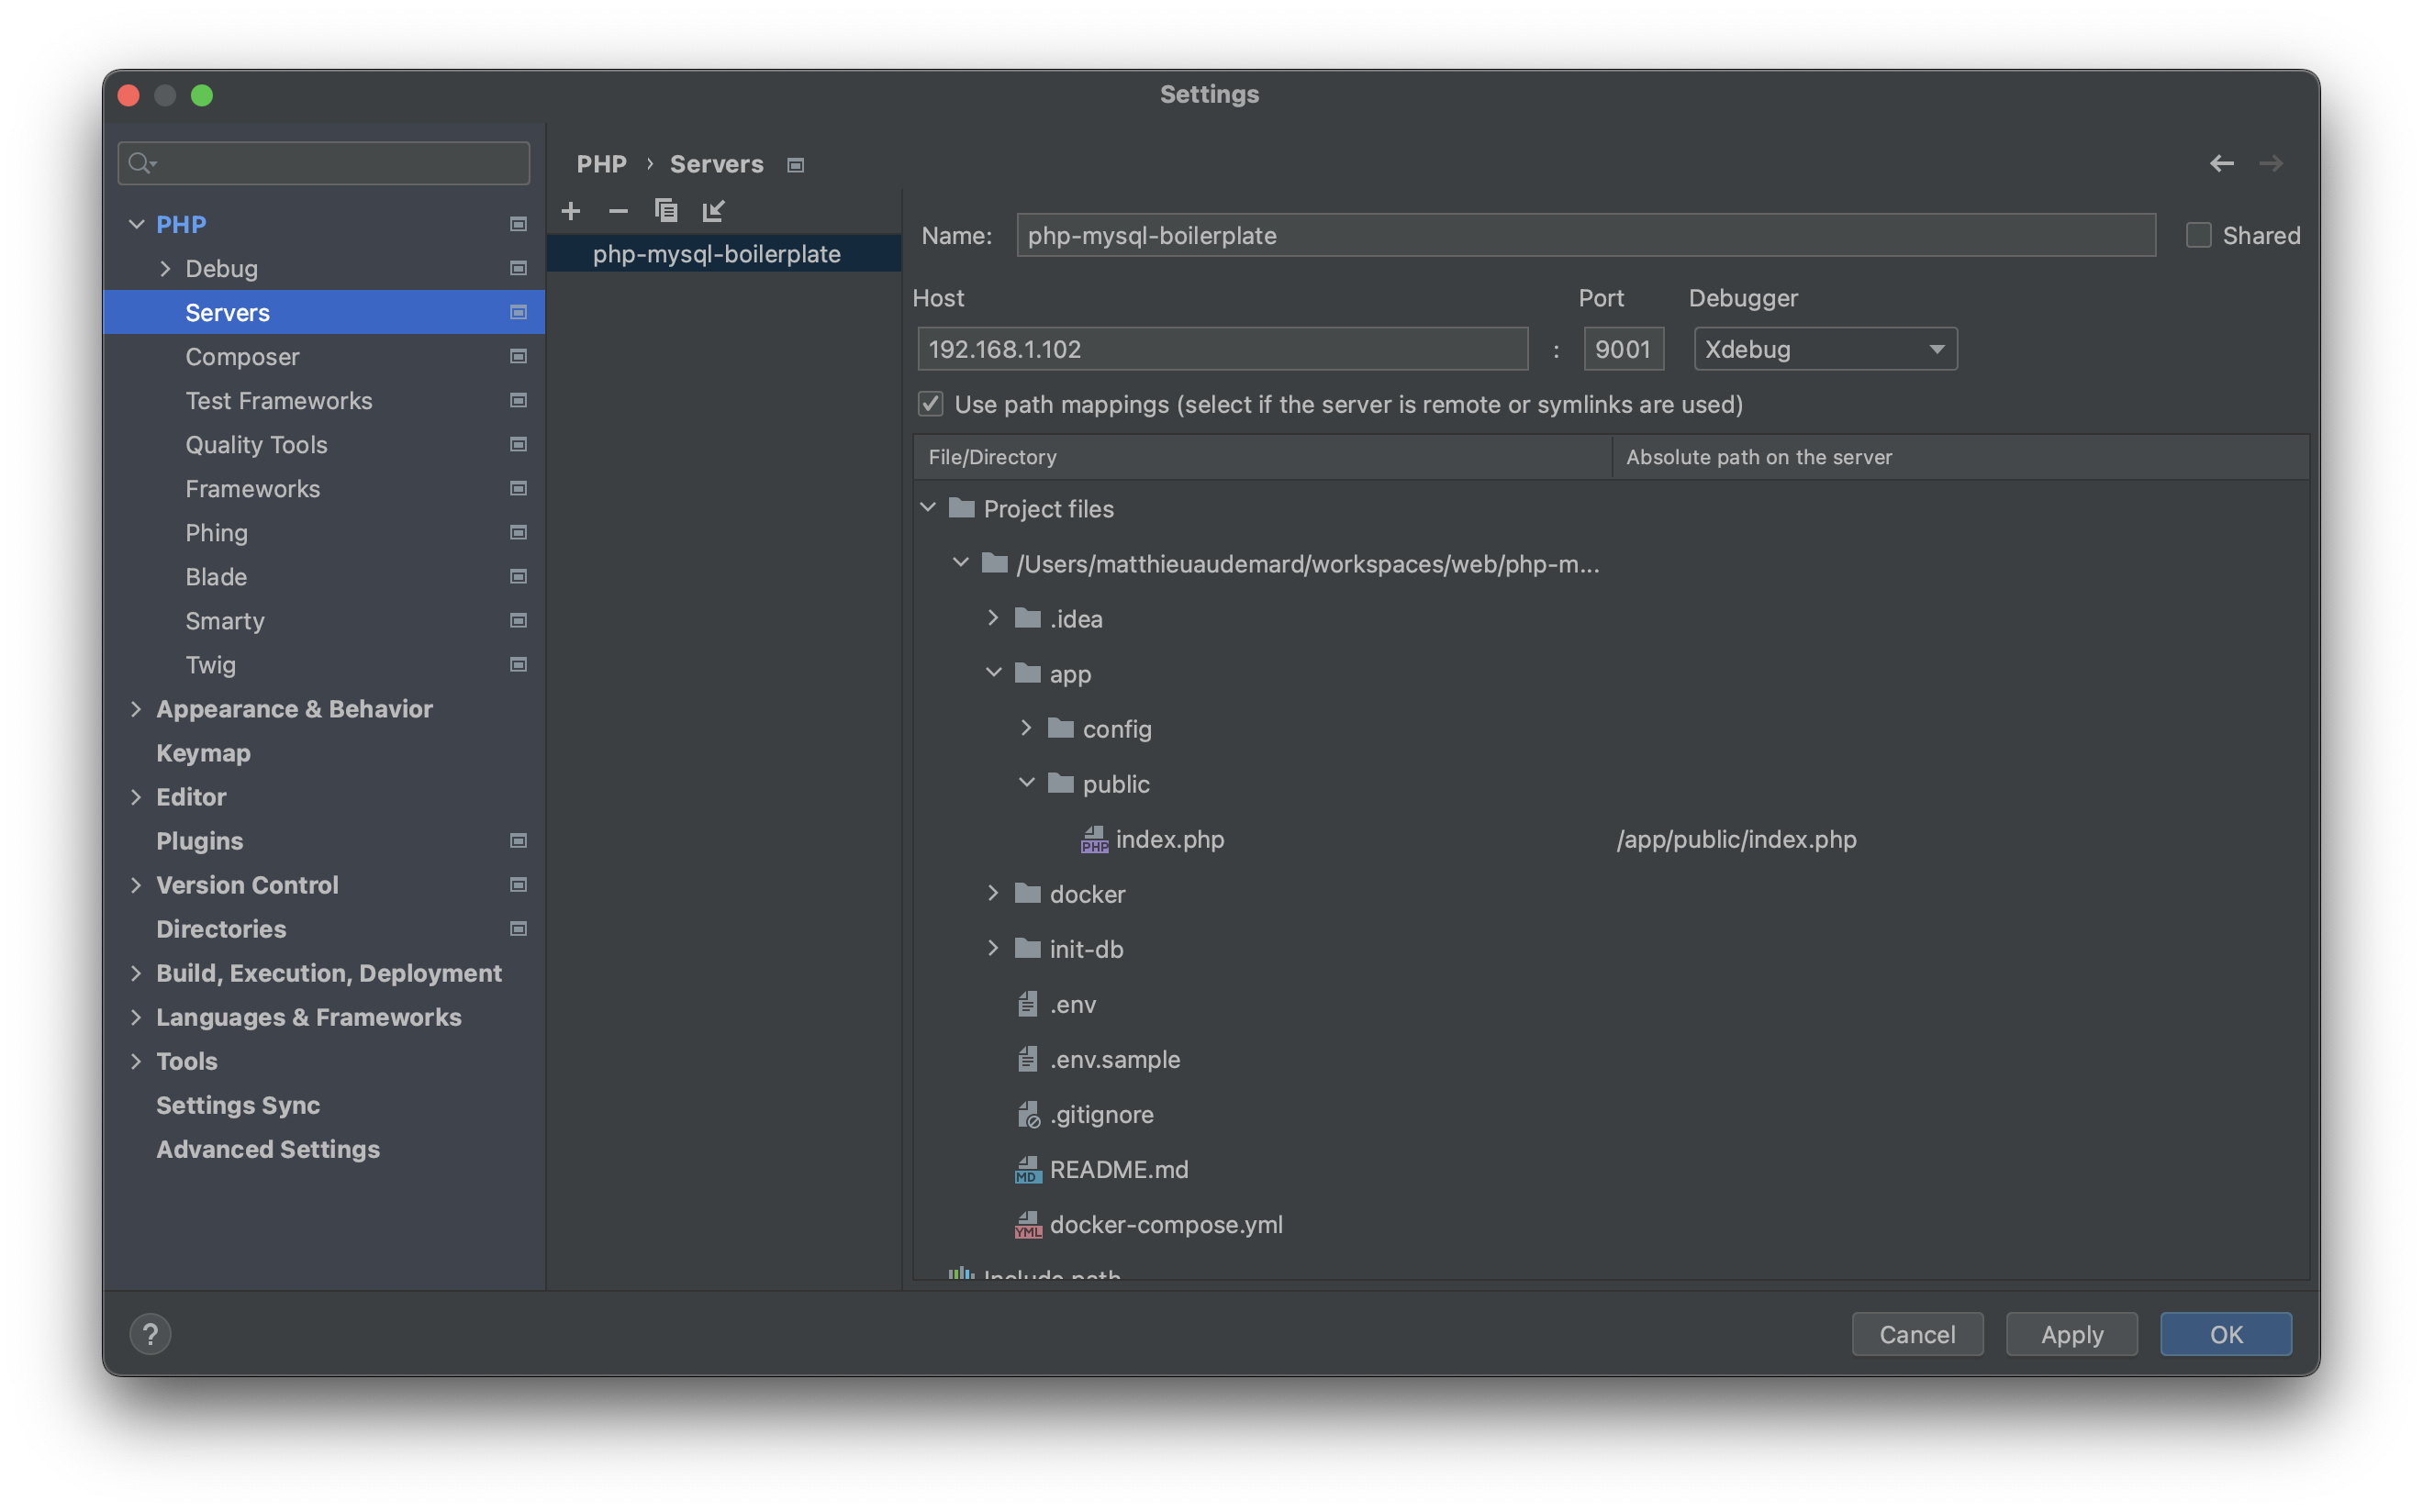Click project marker icon on Frameworks row
Screen dimensions: 2423x1512
pyautogui.click(x=519, y=488)
